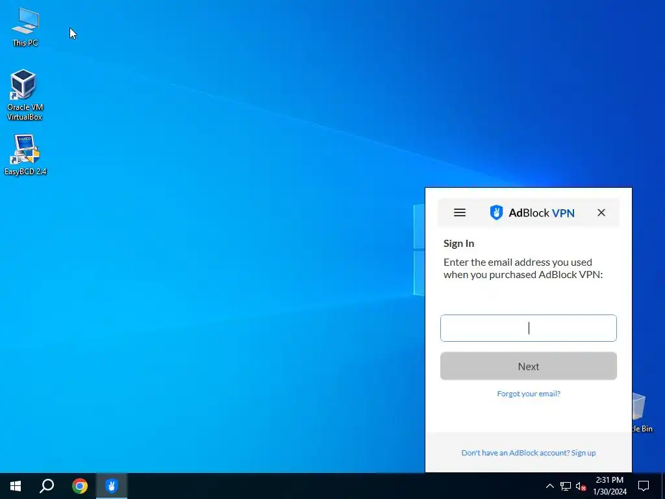Click the AdBlock VPN shield logo

pyautogui.click(x=496, y=212)
